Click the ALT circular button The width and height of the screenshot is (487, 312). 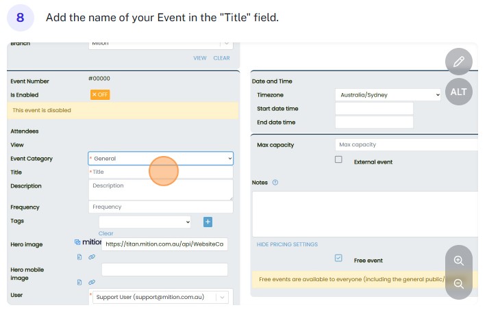tap(459, 92)
